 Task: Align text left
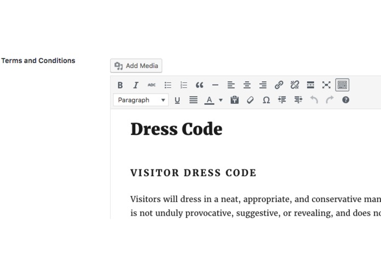pyautogui.click(x=231, y=85)
